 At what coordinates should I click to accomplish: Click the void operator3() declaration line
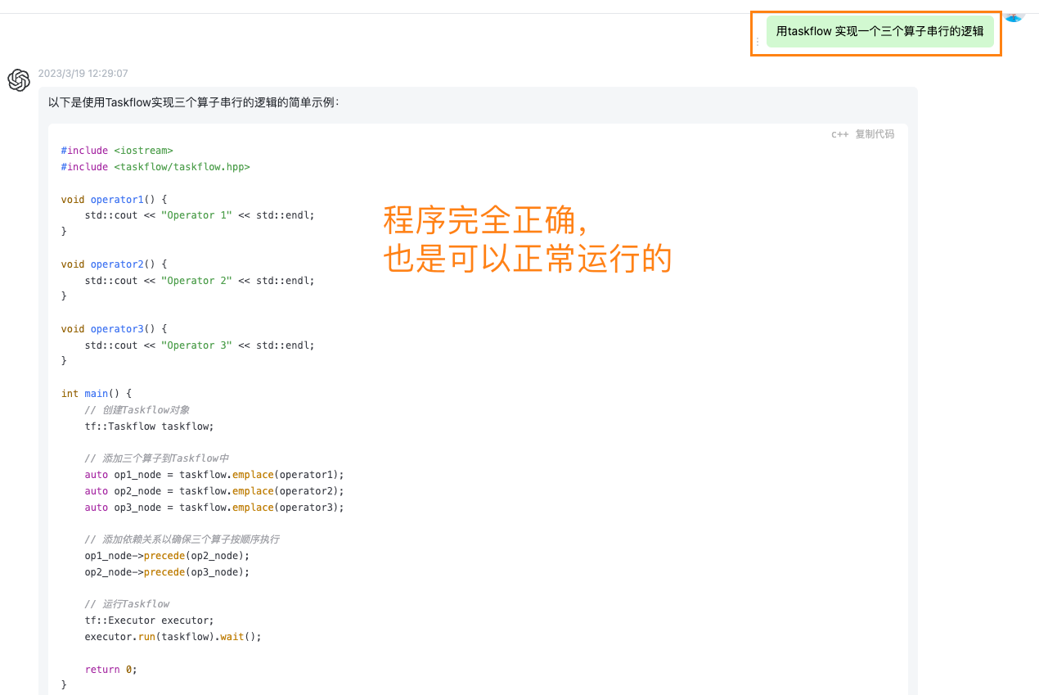114,329
